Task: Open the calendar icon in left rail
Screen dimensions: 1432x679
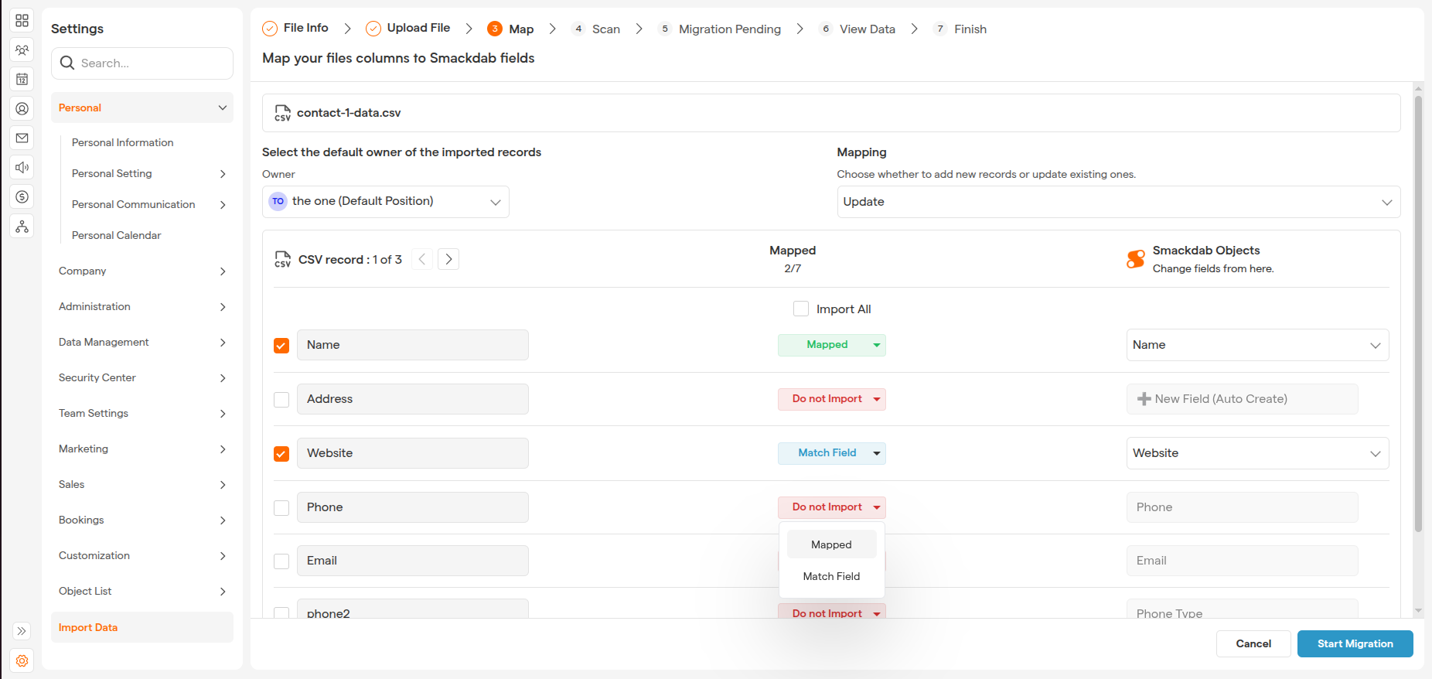Action: click(x=22, y=80)
